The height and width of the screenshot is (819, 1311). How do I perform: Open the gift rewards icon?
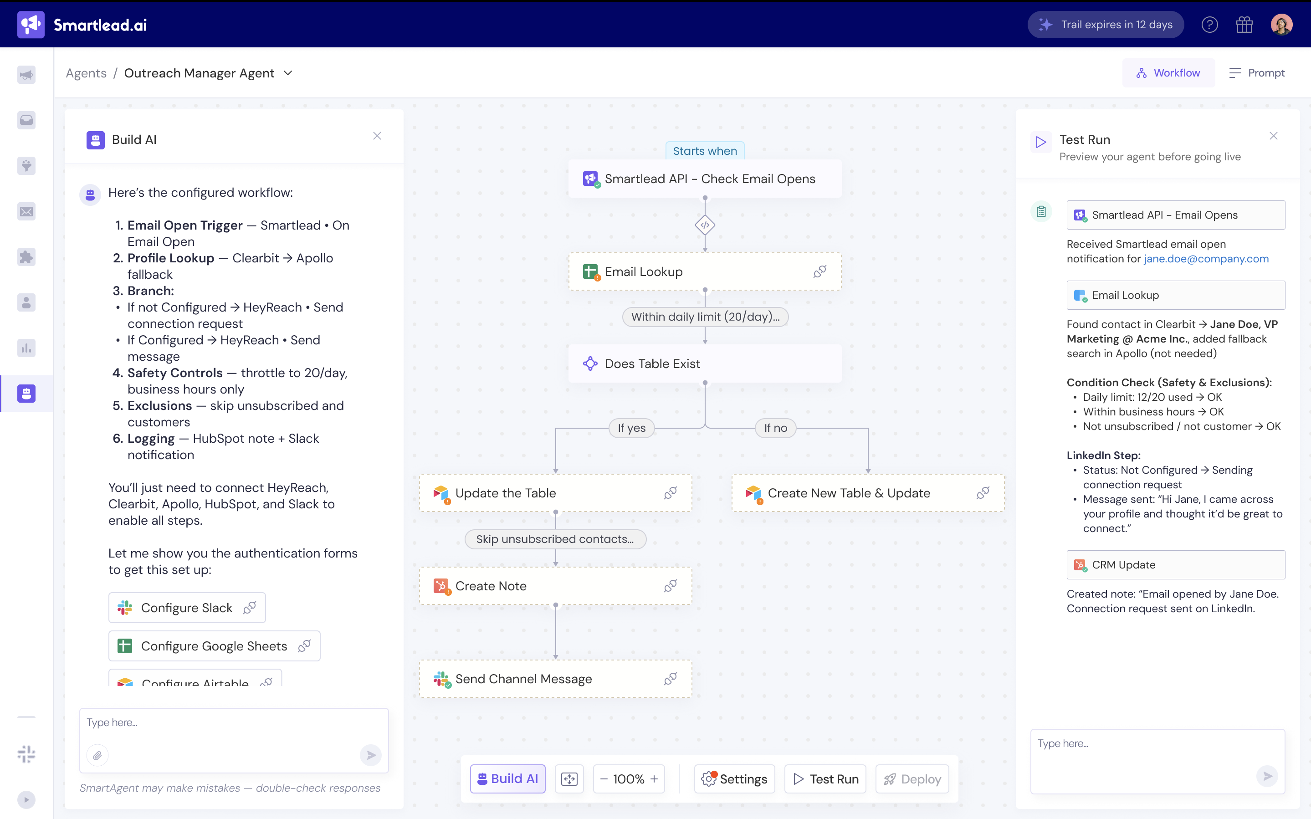point(1244,25)
